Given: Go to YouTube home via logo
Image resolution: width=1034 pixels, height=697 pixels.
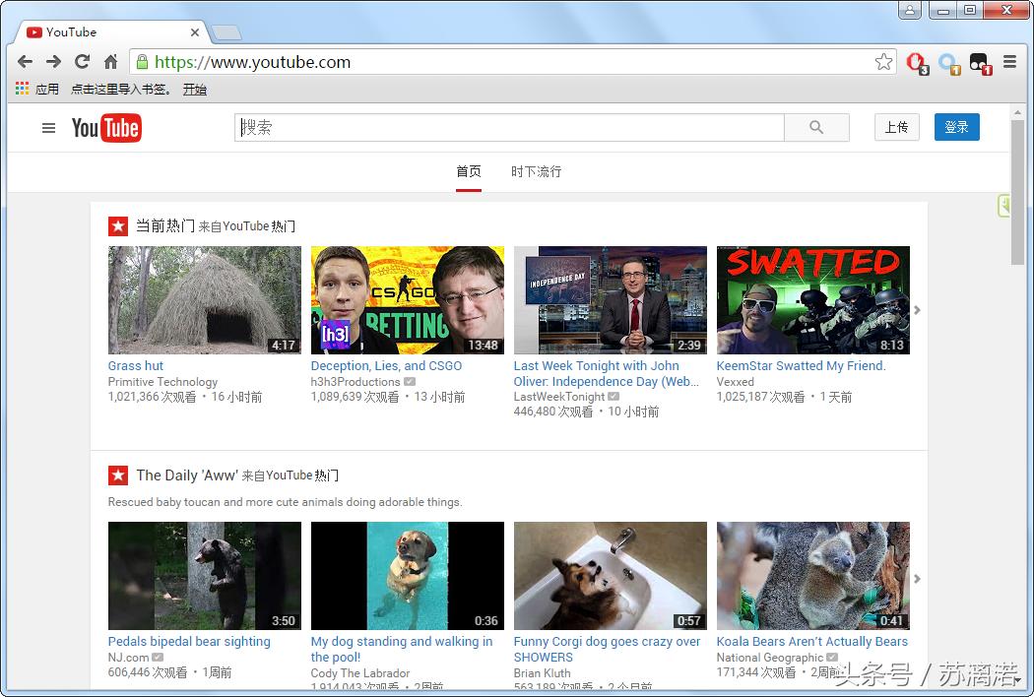Looking at the screenshot, I should click(x=106, y=128).
